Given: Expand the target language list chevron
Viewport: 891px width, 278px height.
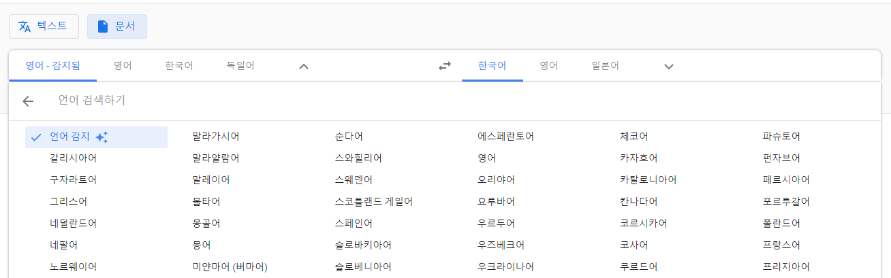Looking at the screenshot, I should [x=669, y=66].
